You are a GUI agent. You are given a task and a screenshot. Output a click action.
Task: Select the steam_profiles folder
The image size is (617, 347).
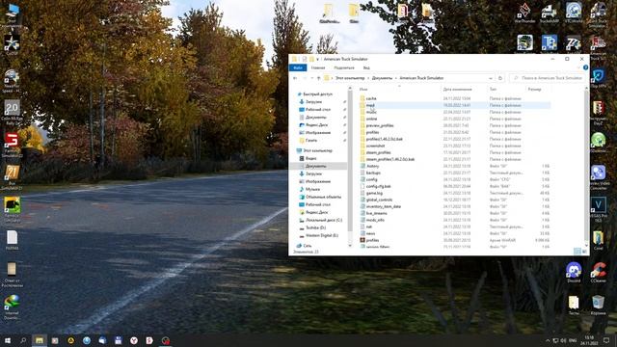pos(378,152)
